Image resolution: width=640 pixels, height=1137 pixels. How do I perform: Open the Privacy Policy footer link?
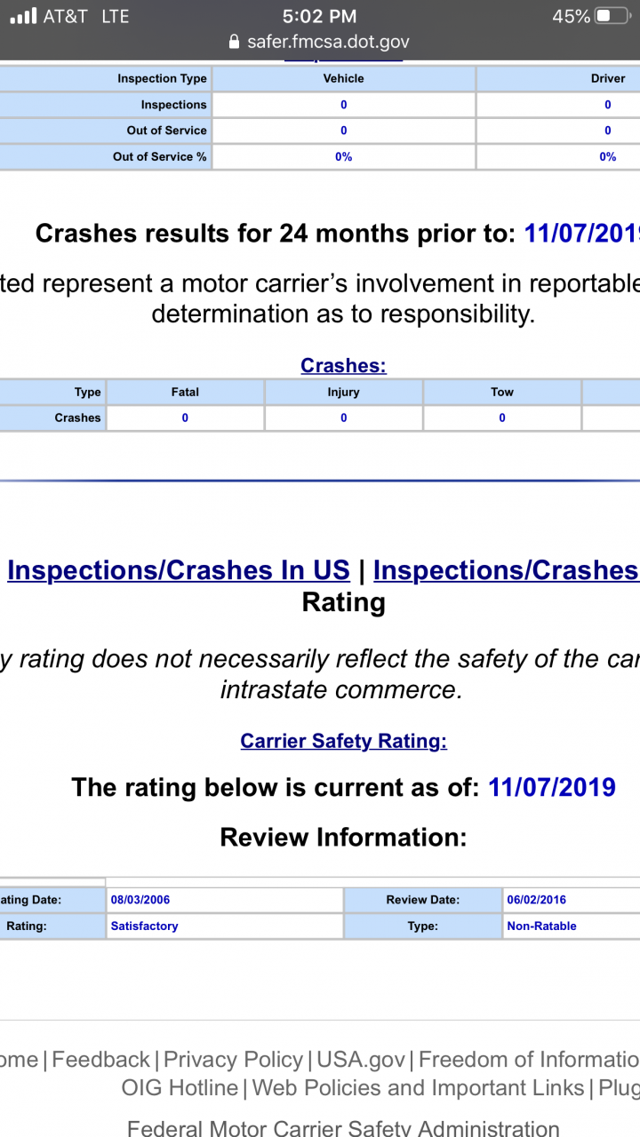[x=233, y=1060]
